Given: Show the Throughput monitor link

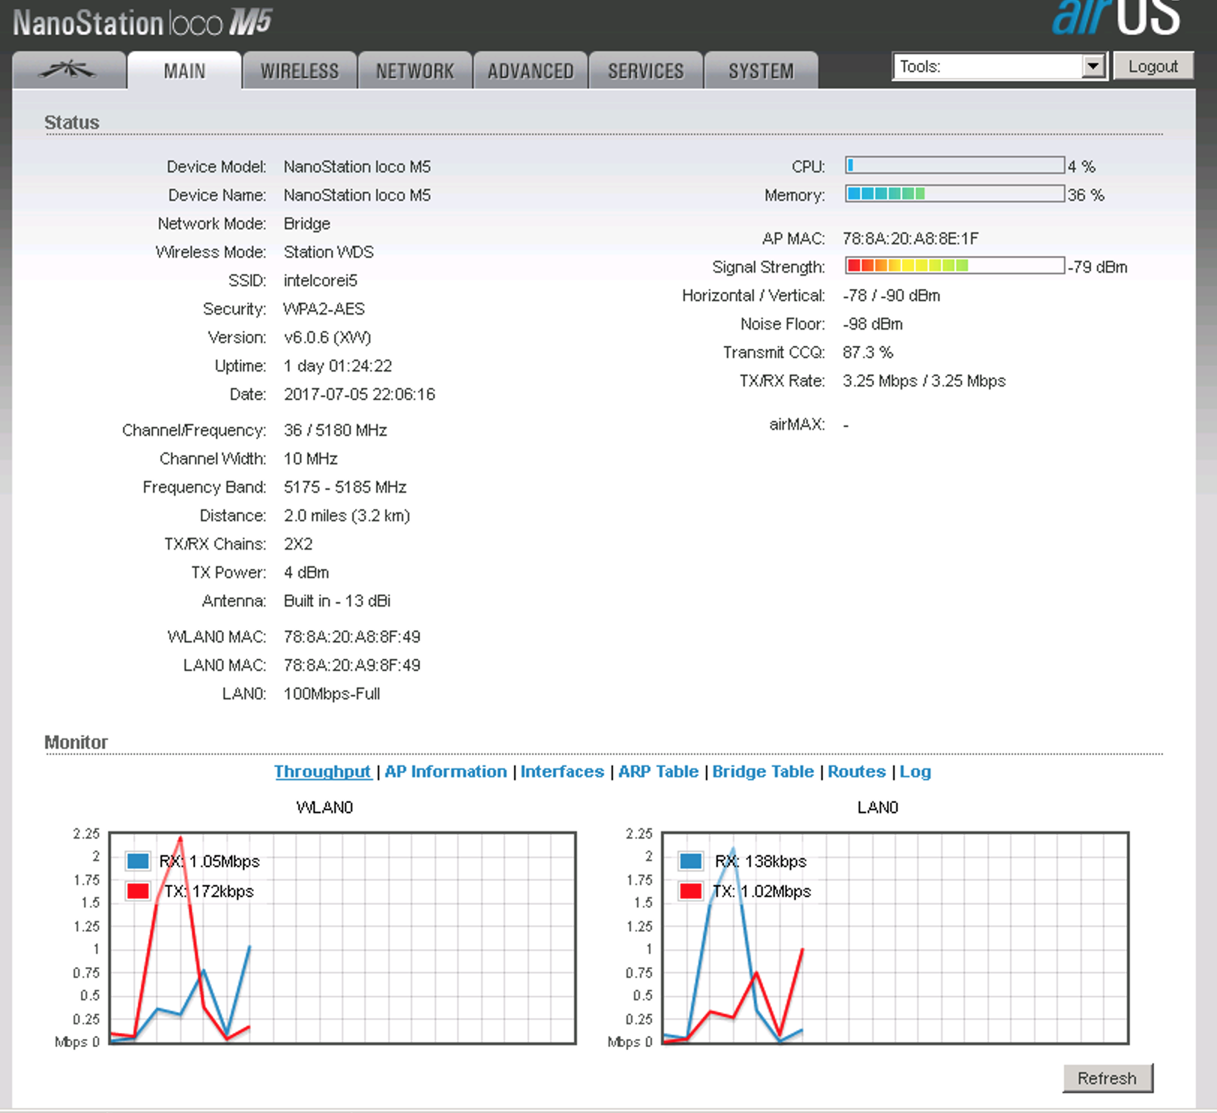Looking at the screenshot, I should pyautogui.click(x=322, y=771).
